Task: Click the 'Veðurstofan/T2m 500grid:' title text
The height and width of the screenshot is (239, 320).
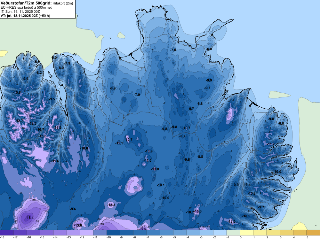Action: pyautogui.click(x=26, y=3)
